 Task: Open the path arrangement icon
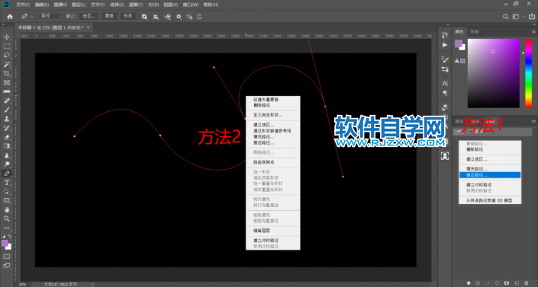[167, 17]
